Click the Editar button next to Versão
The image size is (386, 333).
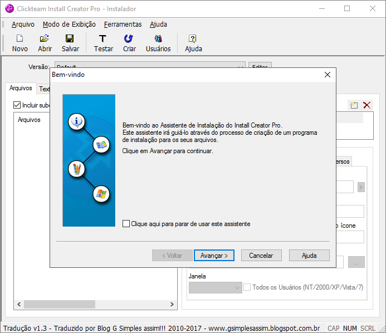point(260,65)
